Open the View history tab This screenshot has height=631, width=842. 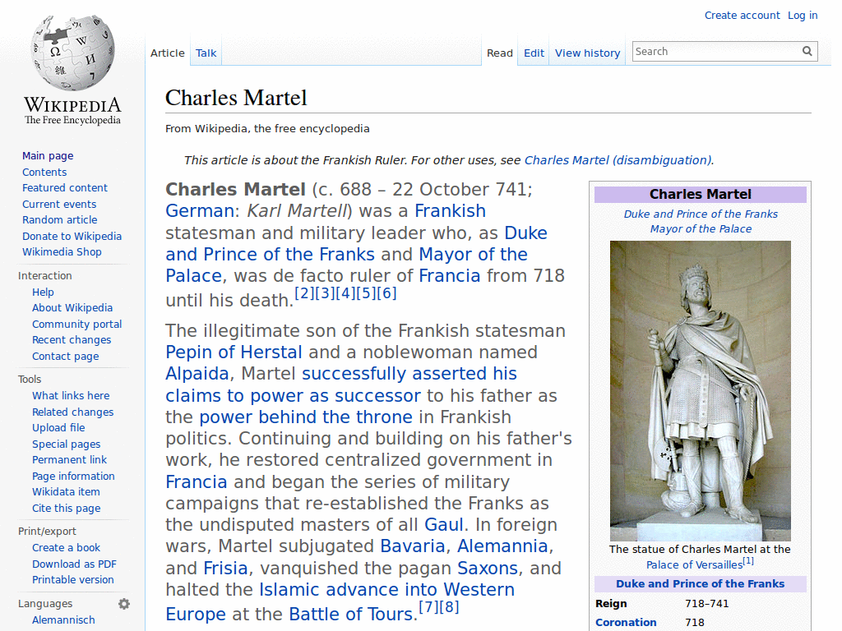coord(587,53)
